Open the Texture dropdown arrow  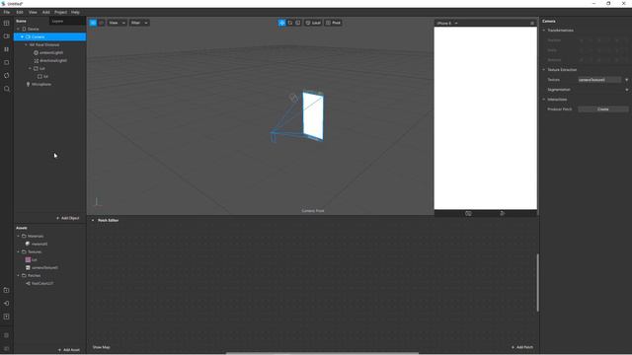(626, 80)
